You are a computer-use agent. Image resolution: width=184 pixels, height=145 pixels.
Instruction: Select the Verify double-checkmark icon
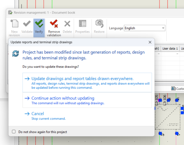pos(39,24)
